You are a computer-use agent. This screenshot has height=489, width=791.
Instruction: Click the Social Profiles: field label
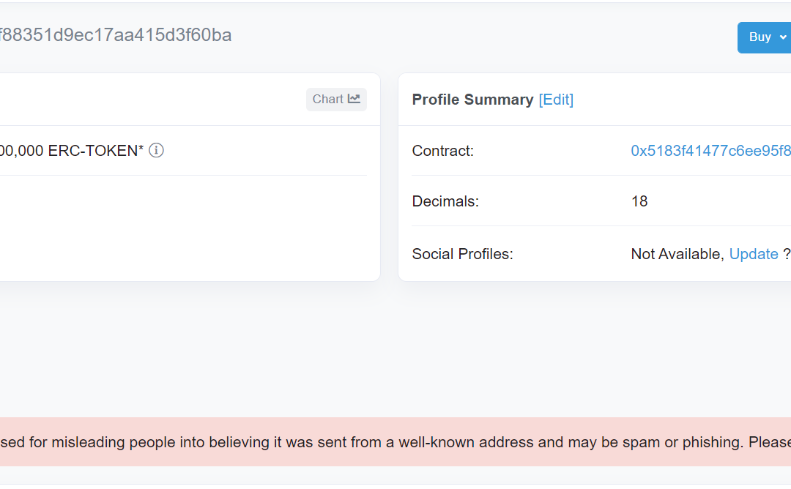coord(463,253)
